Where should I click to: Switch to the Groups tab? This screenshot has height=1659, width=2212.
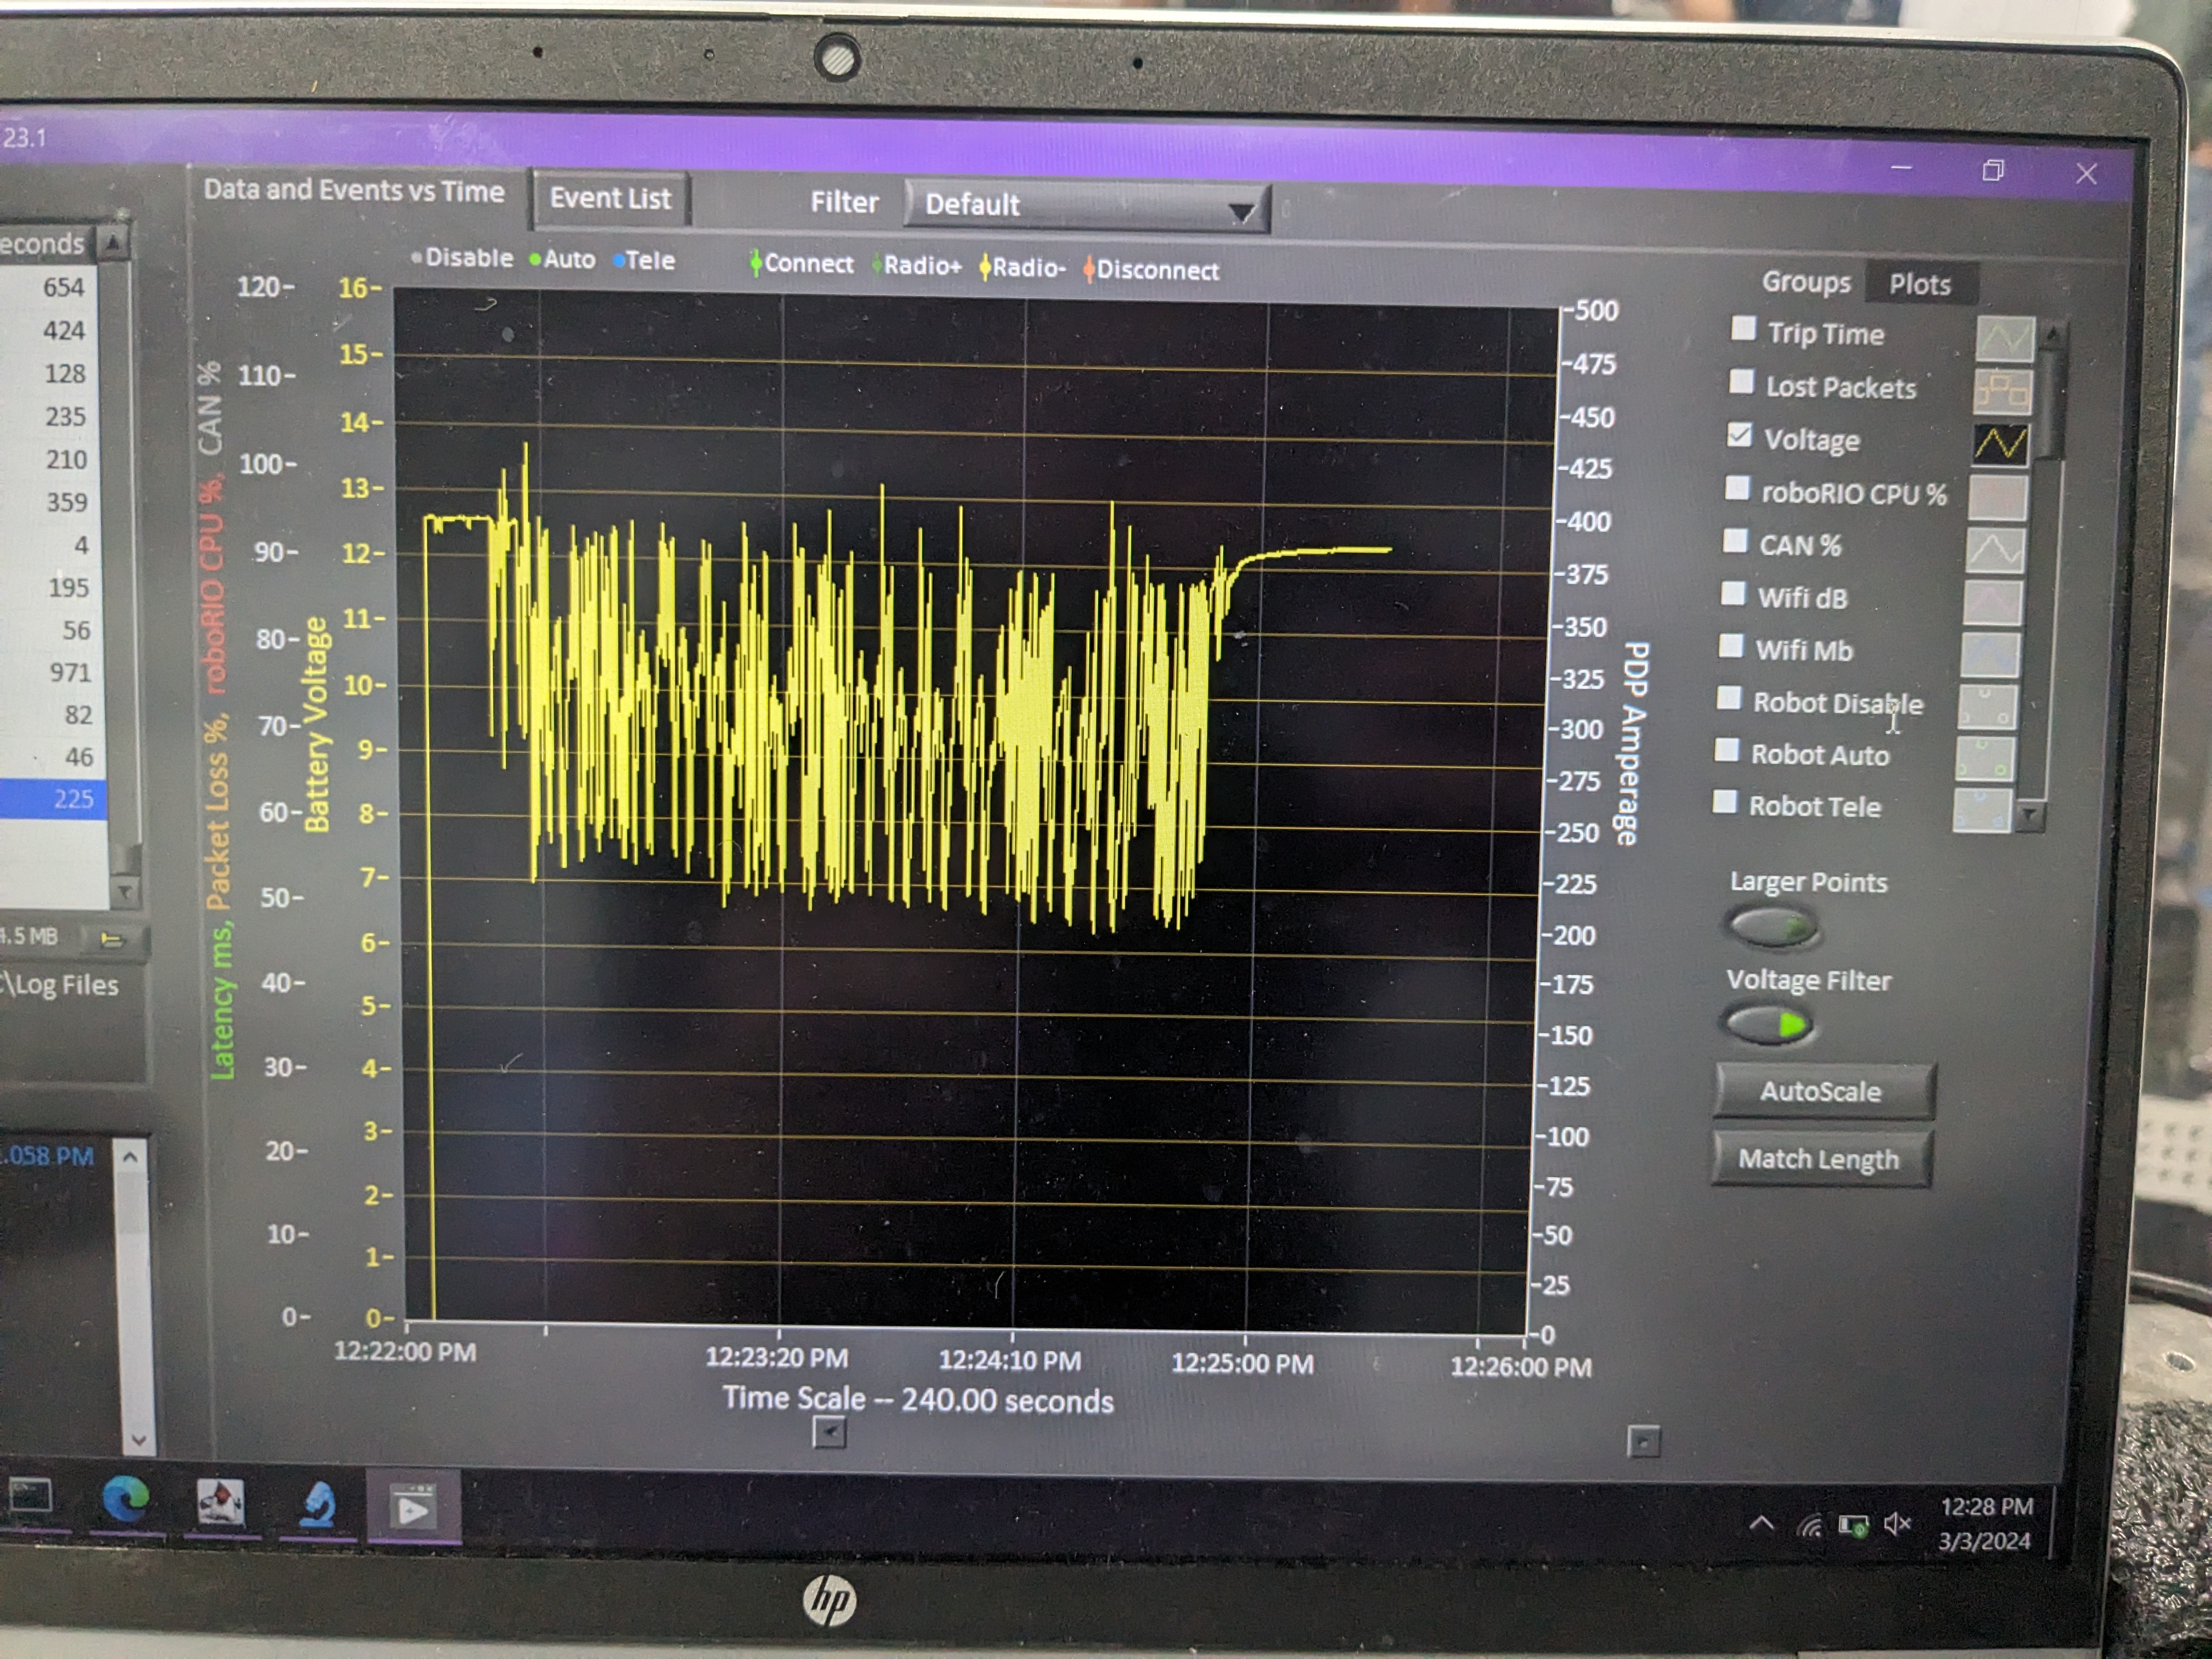(1806, 282)
